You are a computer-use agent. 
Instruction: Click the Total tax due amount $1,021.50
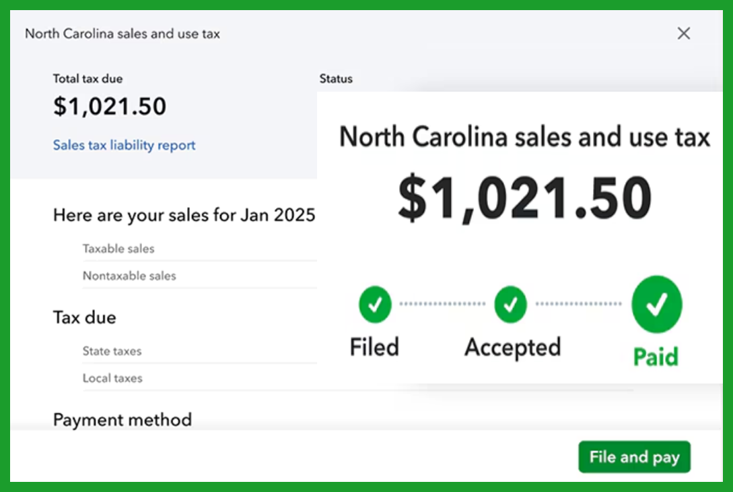(x=110, y=106)
